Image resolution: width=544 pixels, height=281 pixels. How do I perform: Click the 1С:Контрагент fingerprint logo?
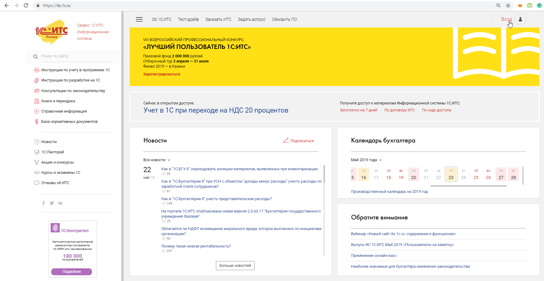(x=55, y=228)
